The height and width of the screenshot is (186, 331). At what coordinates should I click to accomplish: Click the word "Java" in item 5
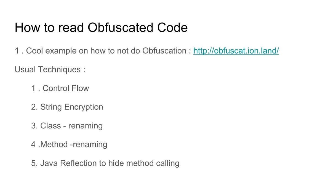click(49, 163)
